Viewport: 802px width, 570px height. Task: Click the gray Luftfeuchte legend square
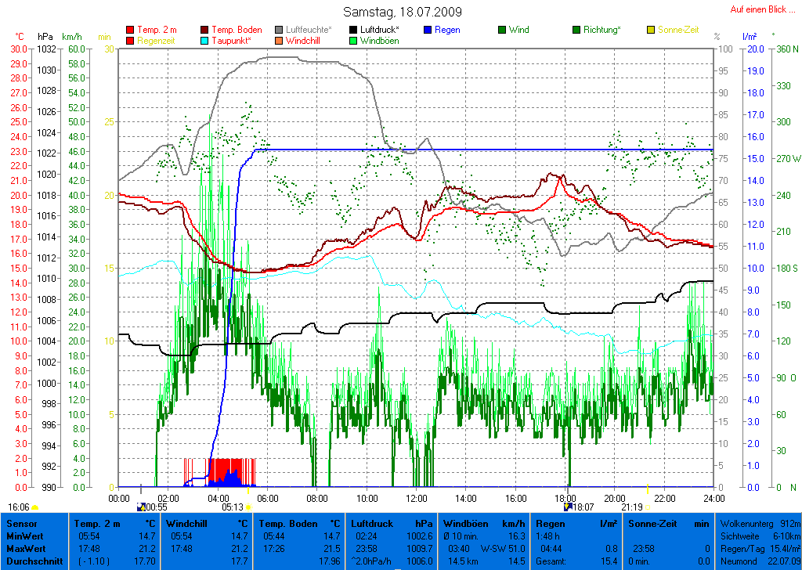(280, 30)
